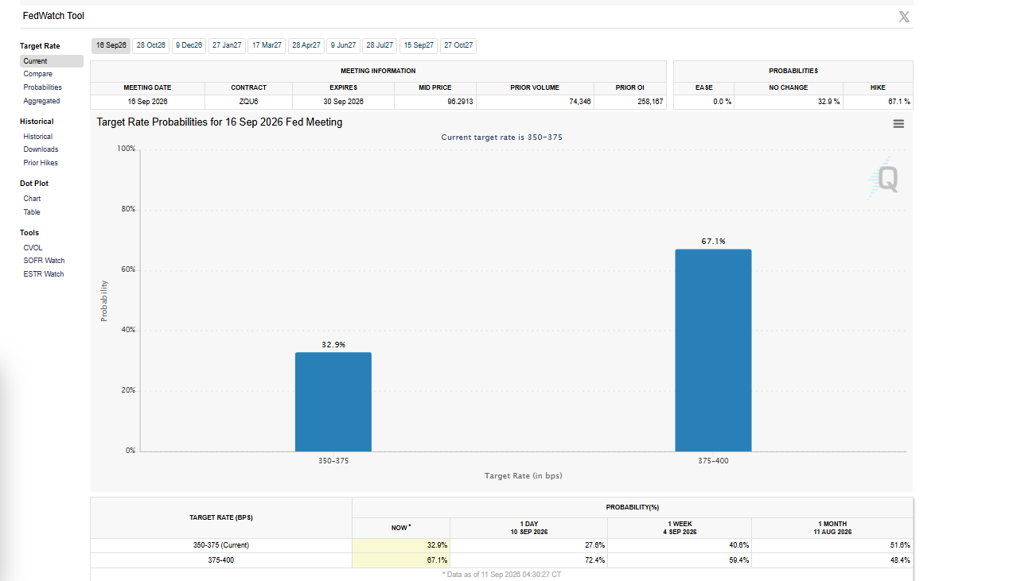This screenshot has width=1017, height=581.
Task: Open Dot Plot Table link
Action: click(x=32, y=212)
